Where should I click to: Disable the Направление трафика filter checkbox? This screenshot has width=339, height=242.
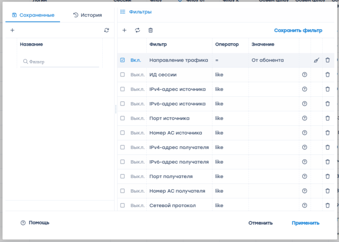(x=123, y=60)
